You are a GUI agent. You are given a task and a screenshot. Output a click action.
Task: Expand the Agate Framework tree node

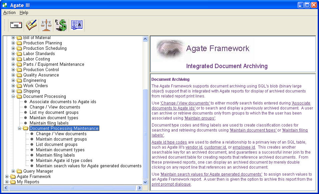click(x=7, y=177)
